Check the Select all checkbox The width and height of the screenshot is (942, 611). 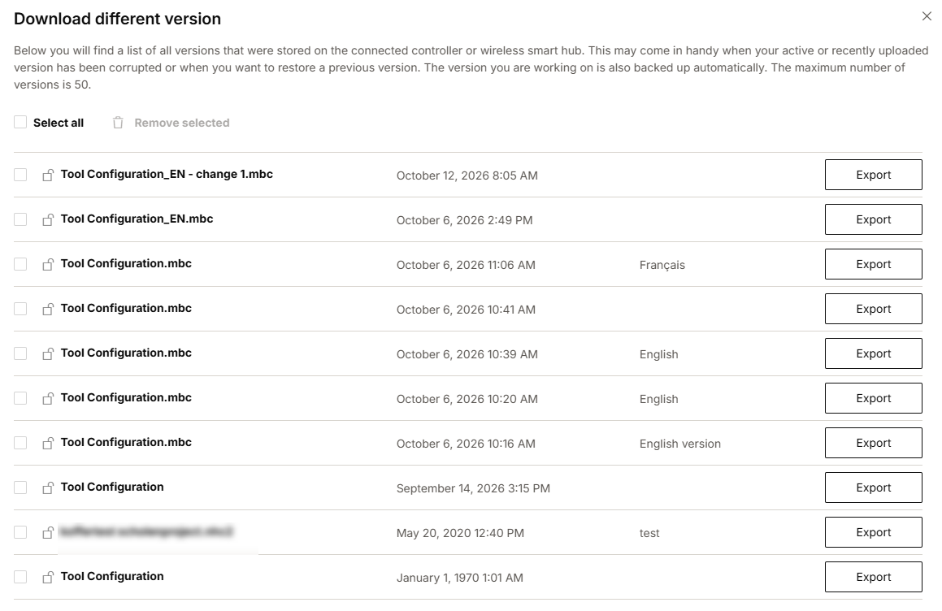(20, 122)
